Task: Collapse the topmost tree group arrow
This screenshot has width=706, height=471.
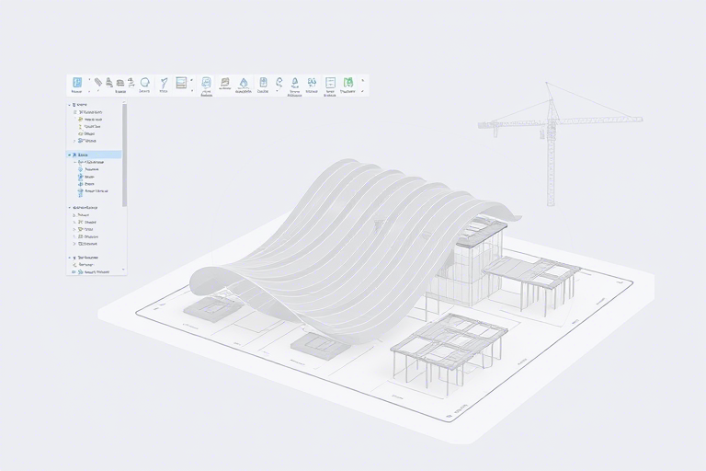Action: (x=69, y=105)
